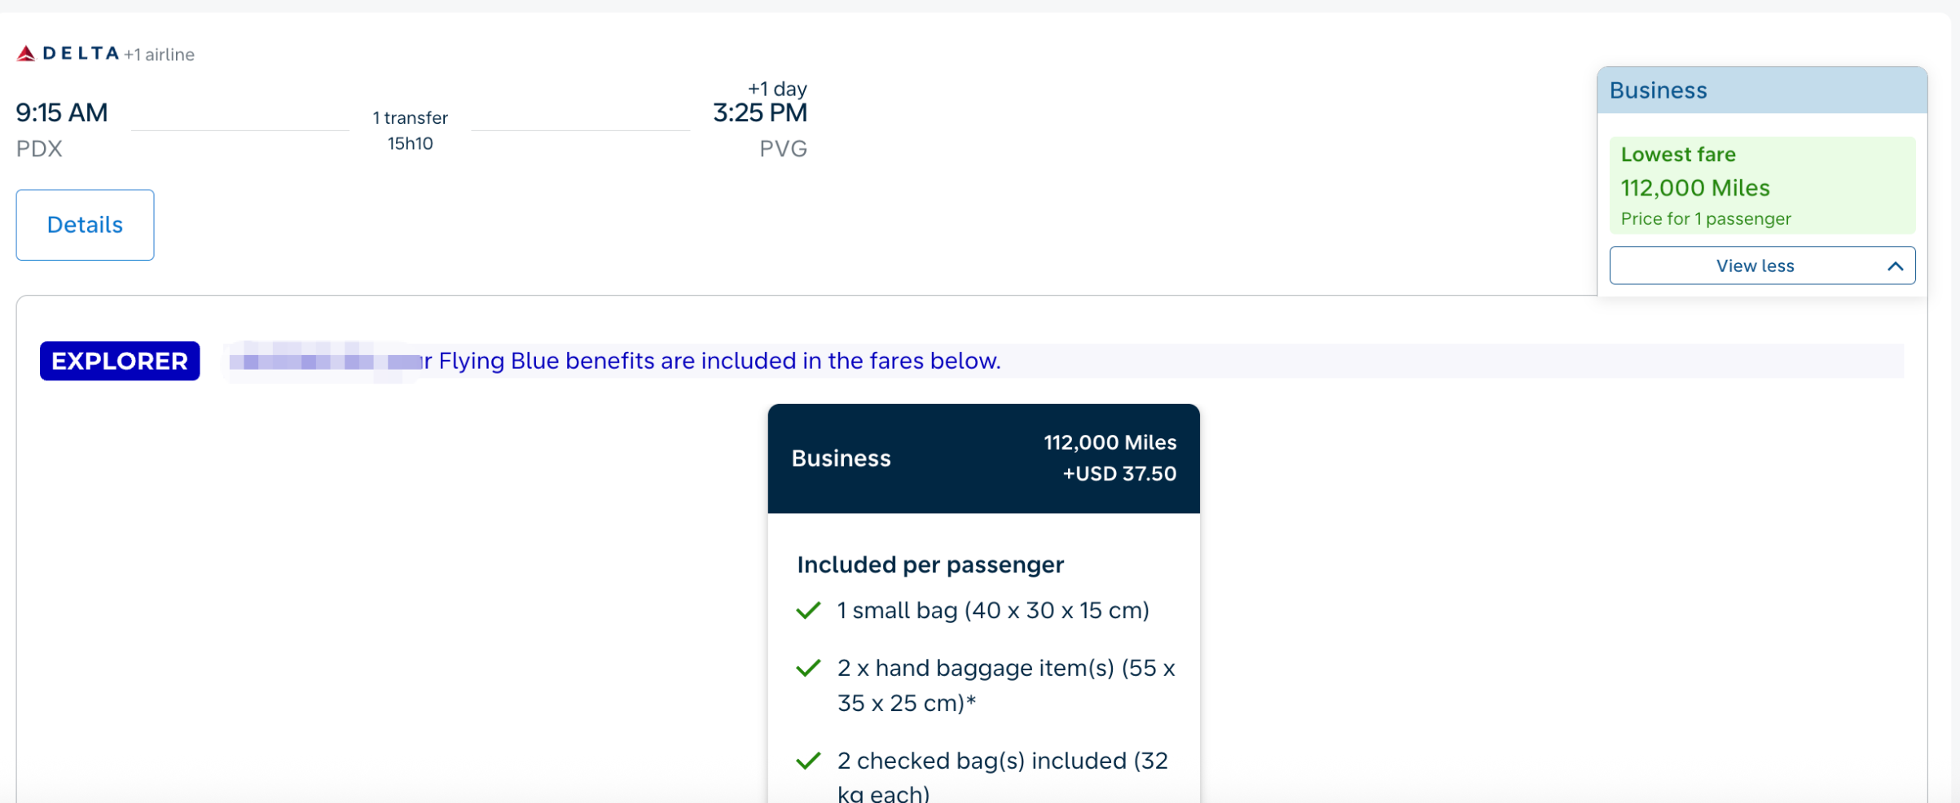This screenshot has width=1960, height=803.
Task: Collapse fares using the up chevron
Action: tap(1895, 266)
